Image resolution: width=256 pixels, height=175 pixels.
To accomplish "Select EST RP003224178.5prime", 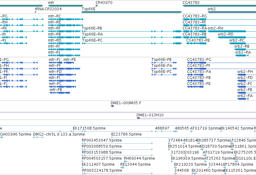I will point(117,173).
